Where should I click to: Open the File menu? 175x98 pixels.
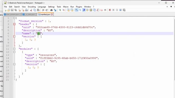click(x=5, y=7)
